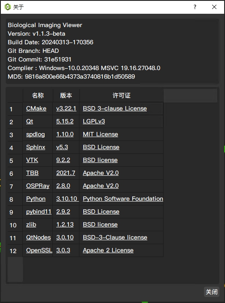
Task: Select the 版本 column header
Action: (x=66, y=95)
